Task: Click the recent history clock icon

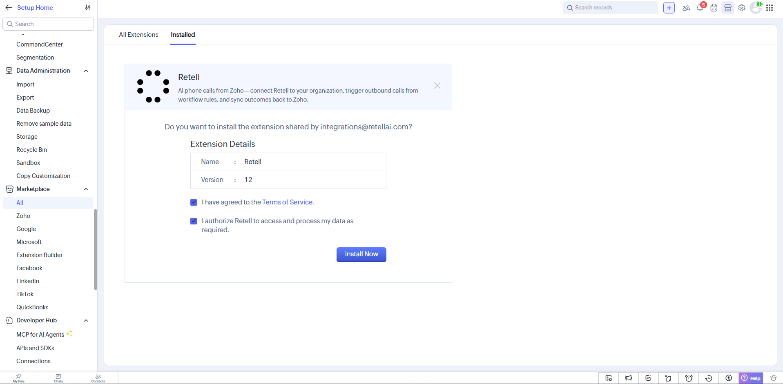Action: click(709, 378)
